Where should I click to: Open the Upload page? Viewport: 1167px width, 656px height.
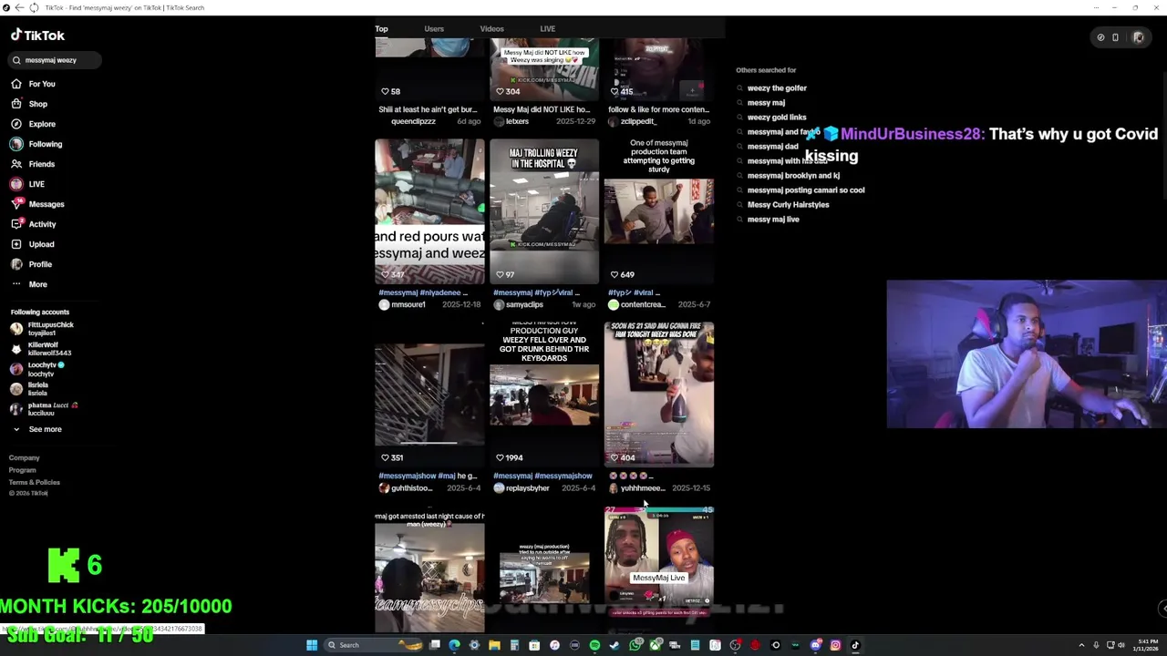(x=32, y=244)
